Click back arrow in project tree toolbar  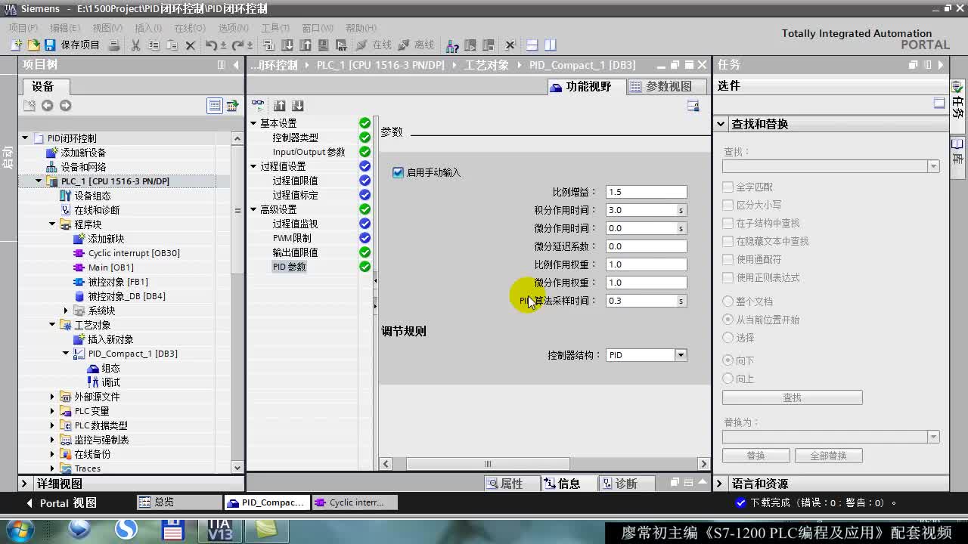point(47,106)
